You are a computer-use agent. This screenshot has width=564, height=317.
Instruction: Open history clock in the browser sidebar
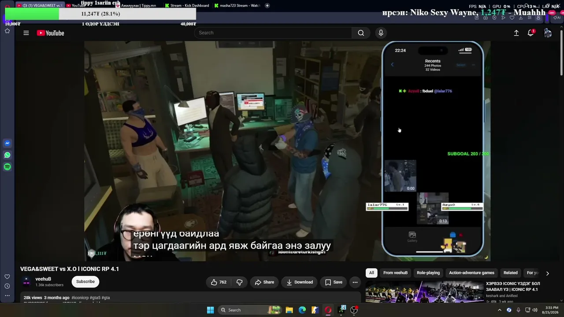tap(7, 287)
